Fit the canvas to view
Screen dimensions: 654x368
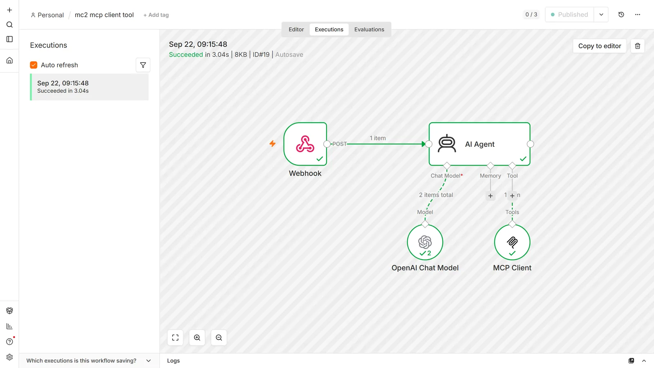[175, 338]
